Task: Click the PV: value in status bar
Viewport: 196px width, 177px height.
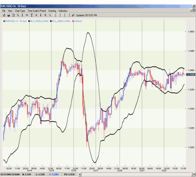Action: [70, 175]
